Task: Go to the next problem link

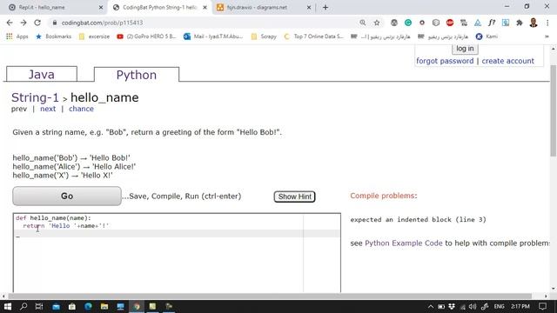Action: click(48, 109)
